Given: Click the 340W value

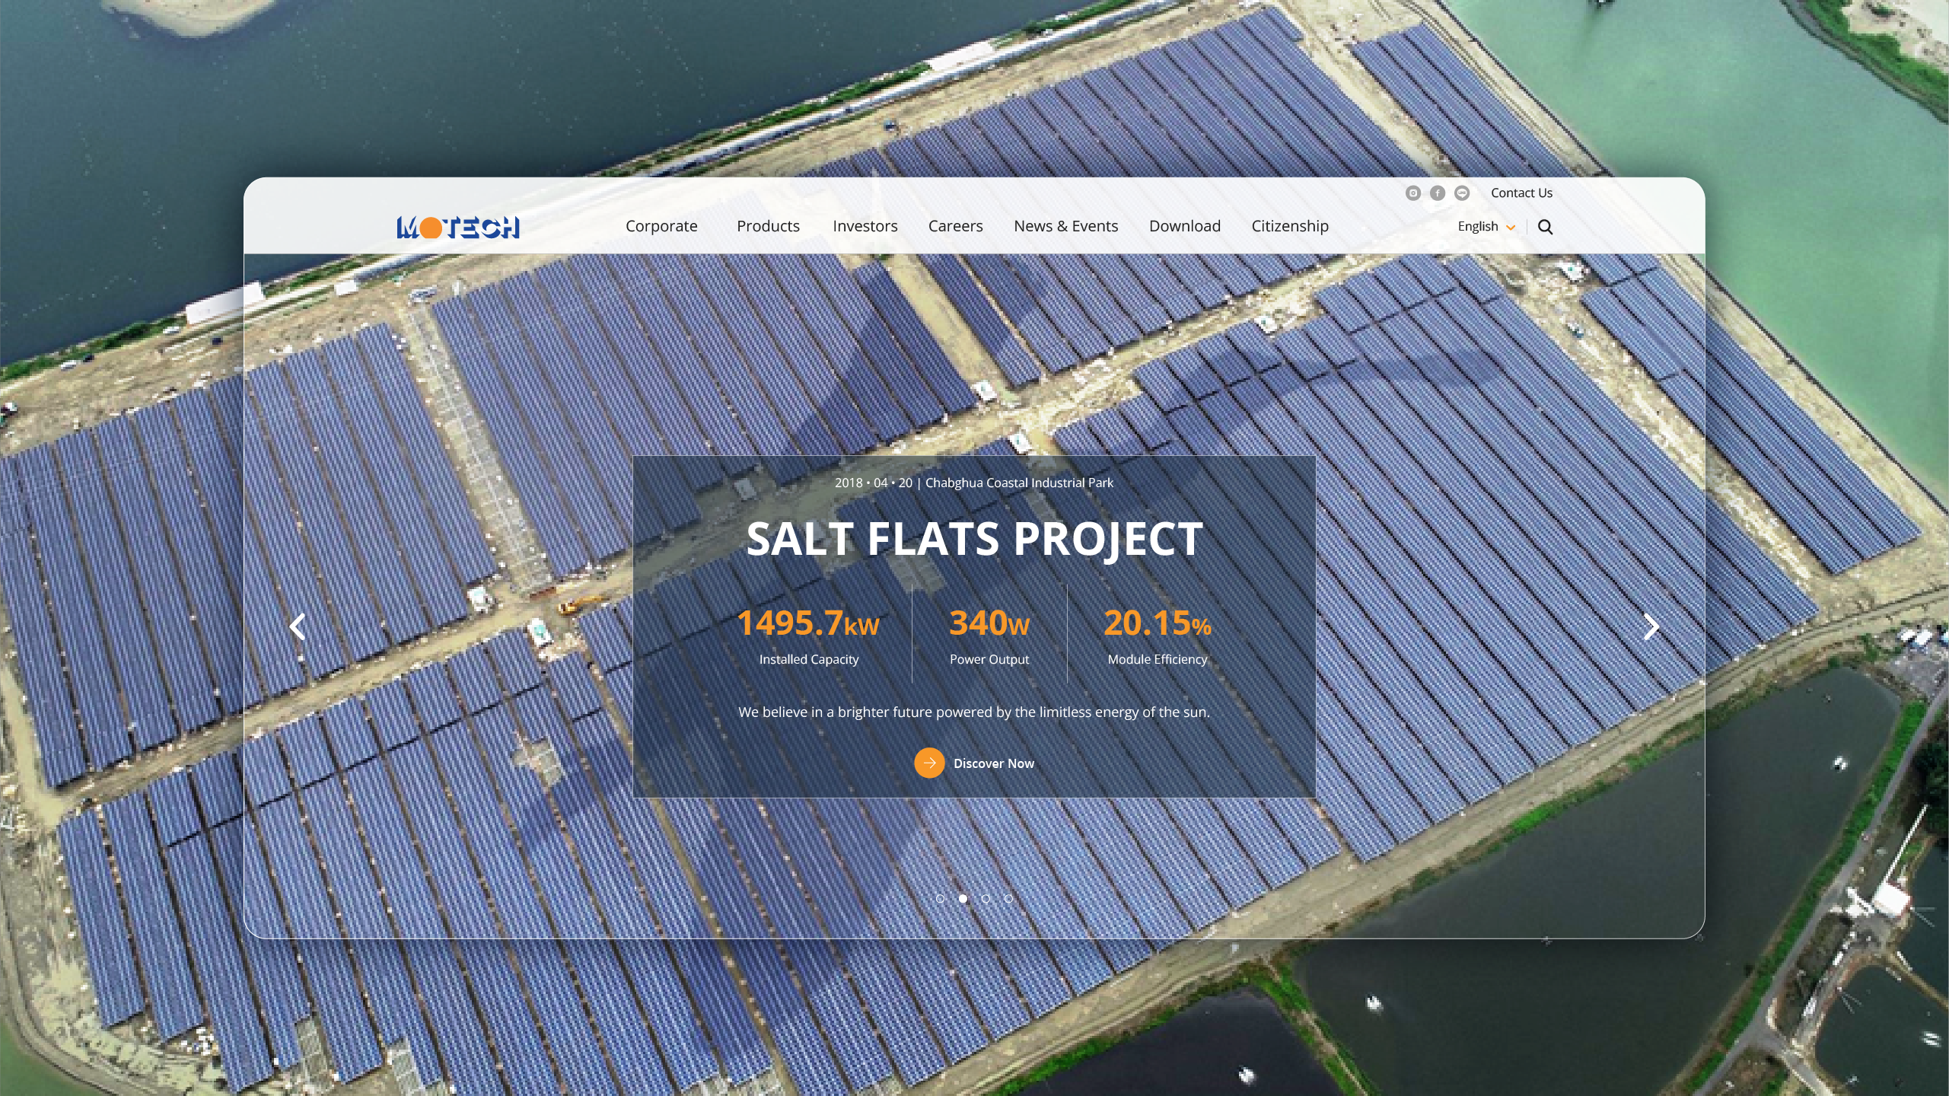Looking at the screenshot, I should coord(989,623).
